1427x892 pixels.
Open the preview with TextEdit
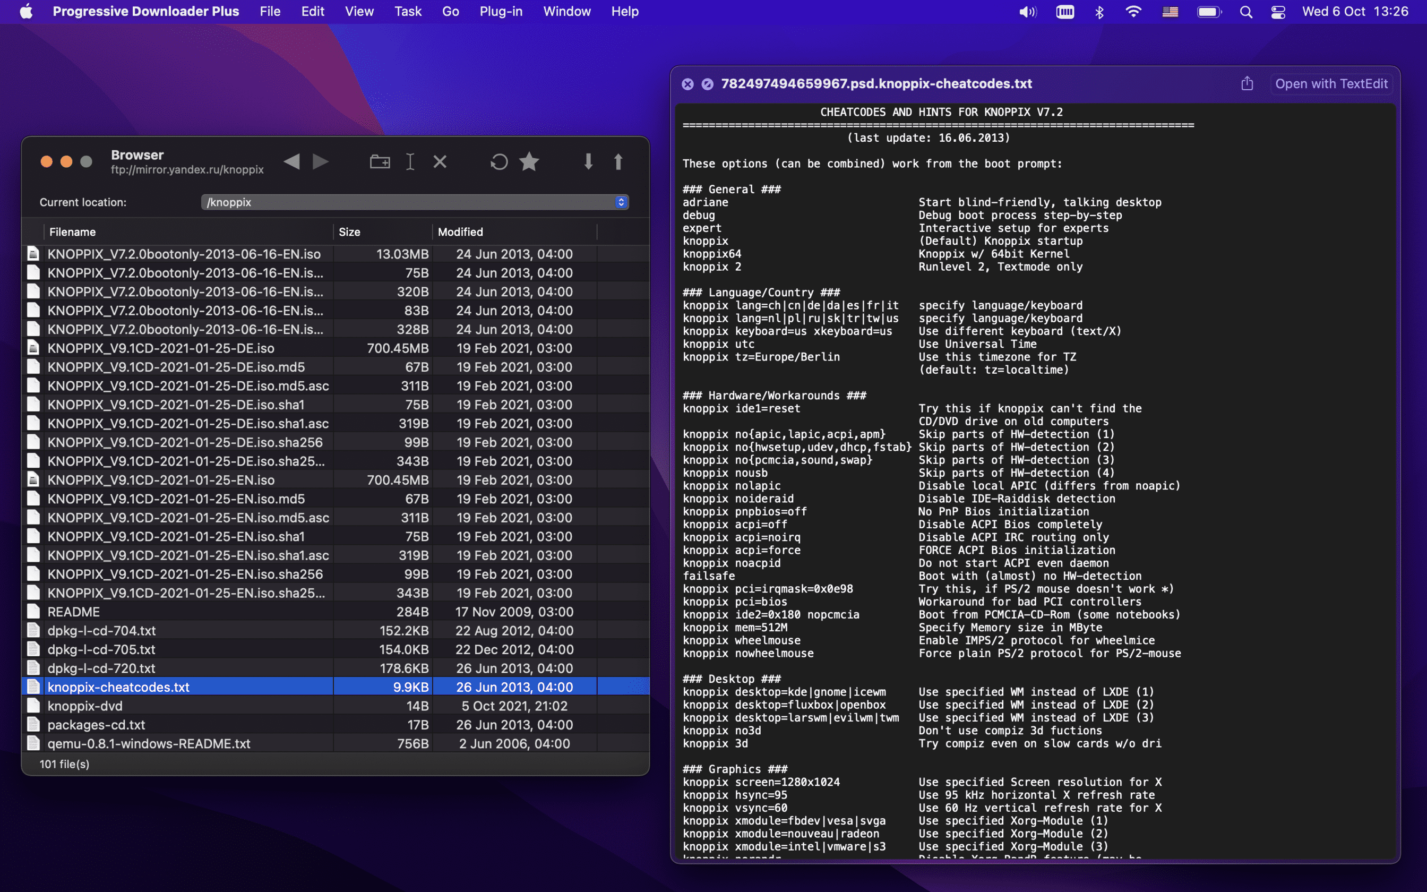point(1331,84)
